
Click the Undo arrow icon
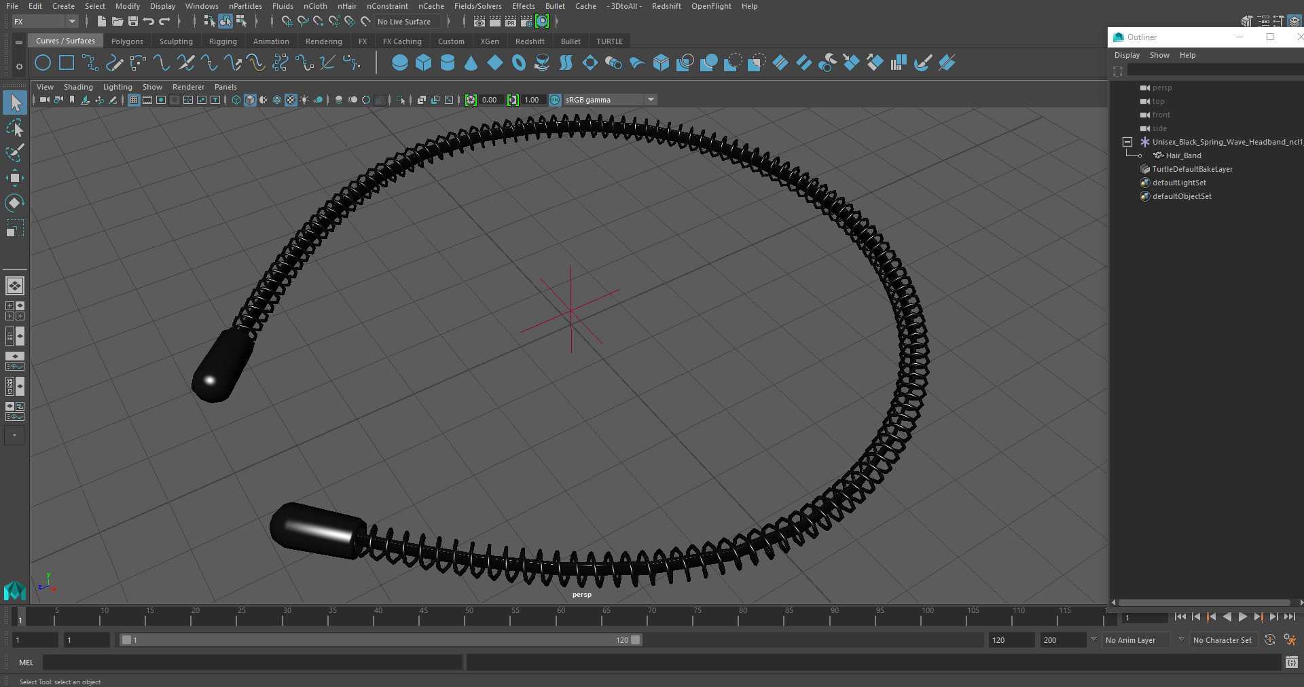[x=148, y=22]
